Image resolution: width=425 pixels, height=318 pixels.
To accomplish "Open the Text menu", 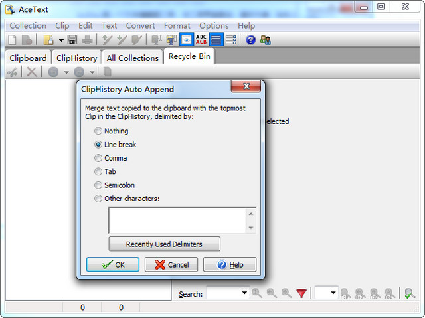I will (x=109, y=26).
